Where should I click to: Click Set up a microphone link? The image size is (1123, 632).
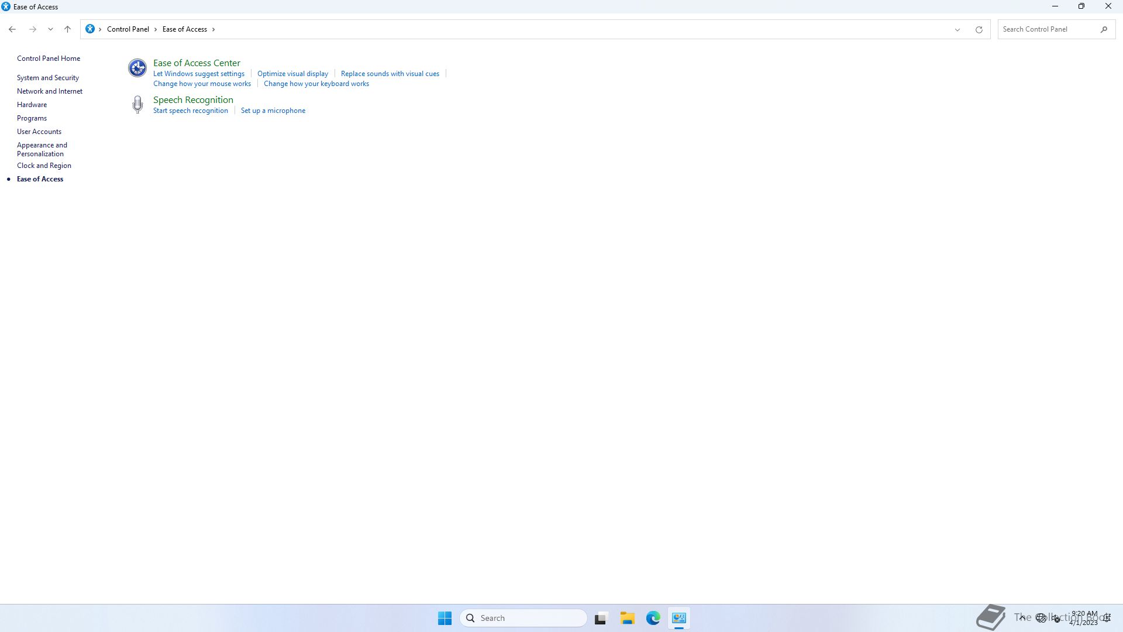[x=273, y=111]
